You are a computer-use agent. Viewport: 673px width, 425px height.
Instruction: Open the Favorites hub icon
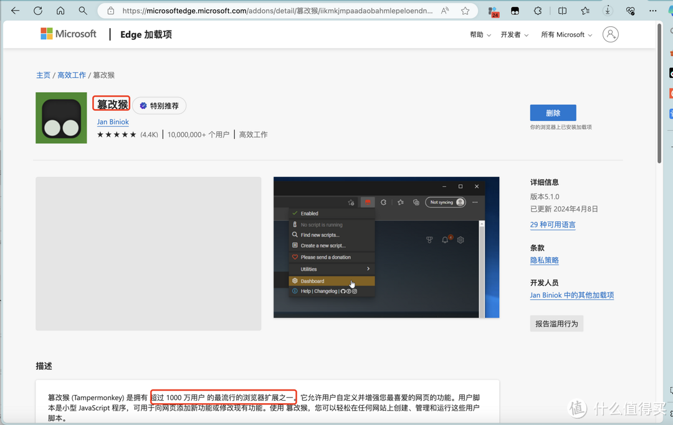coord(585,11)
